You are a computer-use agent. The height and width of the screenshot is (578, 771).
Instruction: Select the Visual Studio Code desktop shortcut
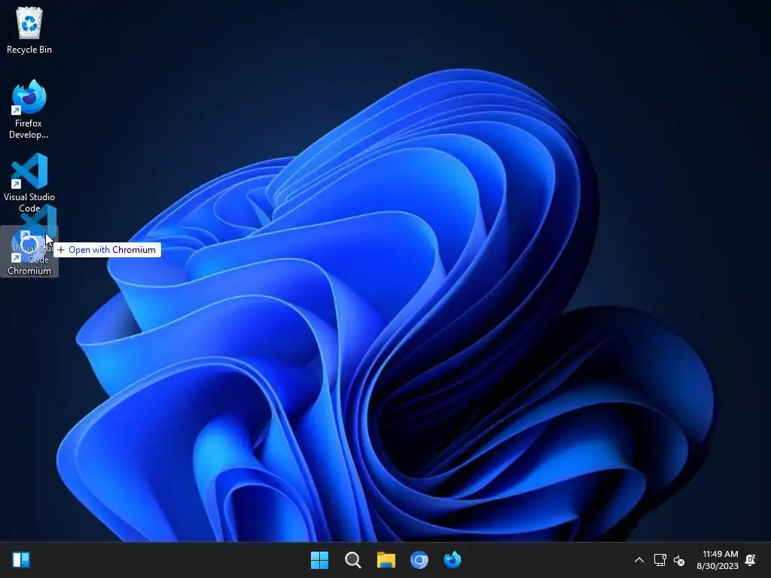(29, 182)
